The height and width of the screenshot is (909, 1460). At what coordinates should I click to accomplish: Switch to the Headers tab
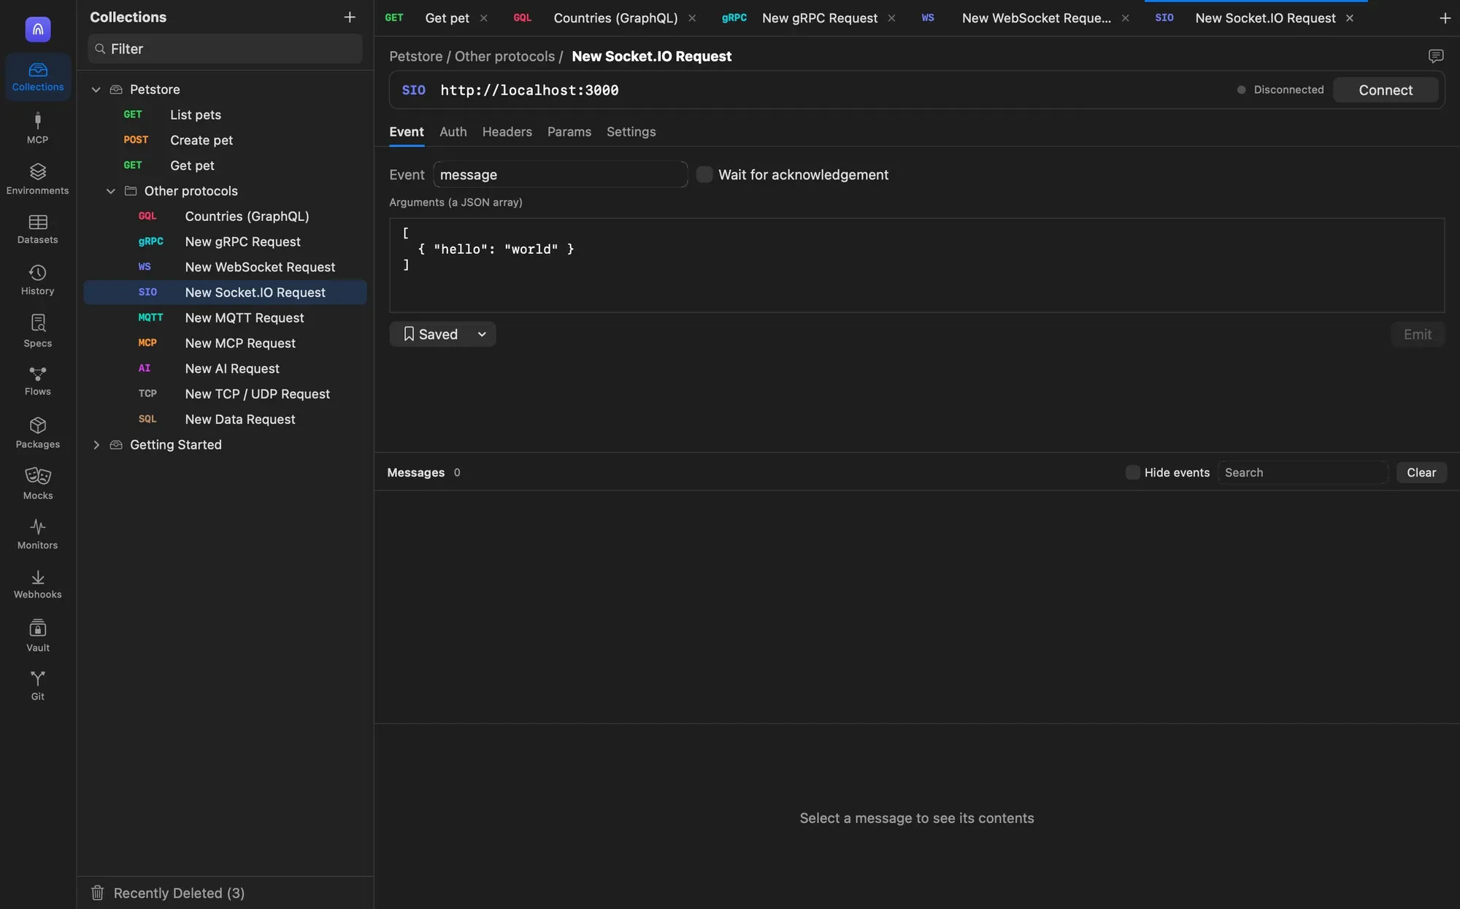pyautogui.click(x=507, y=132)
